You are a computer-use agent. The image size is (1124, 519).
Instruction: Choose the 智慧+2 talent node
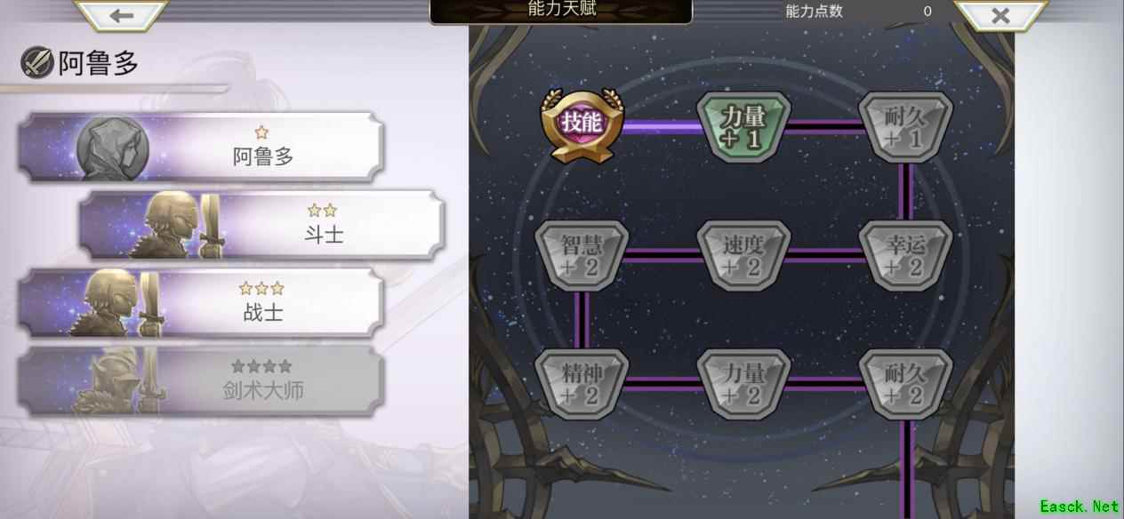582,255
